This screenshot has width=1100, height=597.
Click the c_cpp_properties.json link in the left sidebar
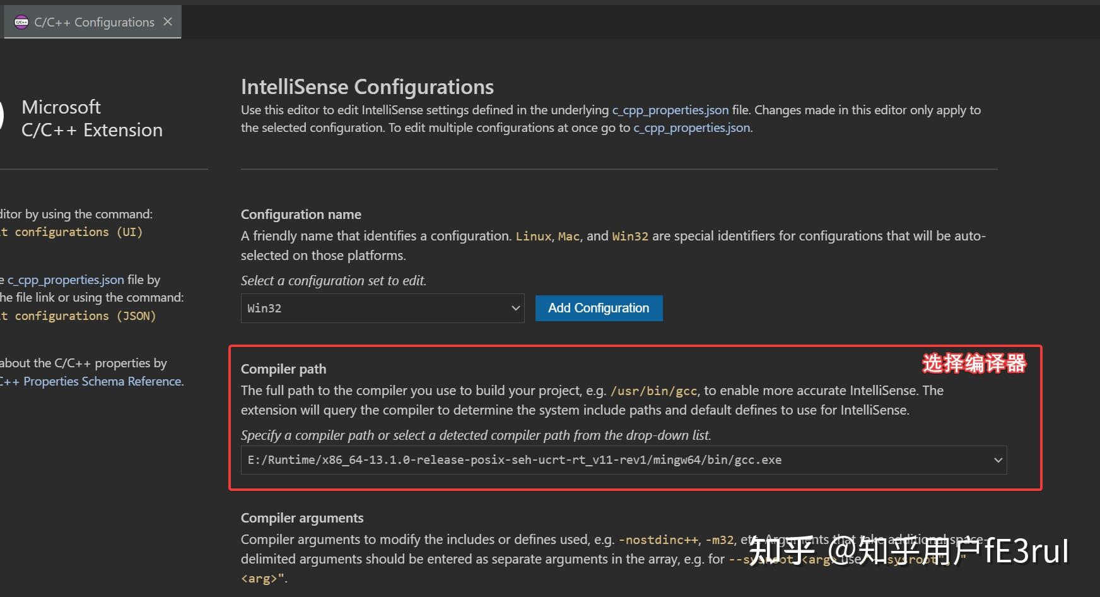click(64, 280)
